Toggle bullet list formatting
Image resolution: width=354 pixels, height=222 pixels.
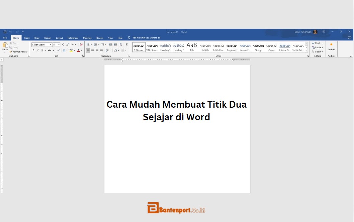pos(88,44)
